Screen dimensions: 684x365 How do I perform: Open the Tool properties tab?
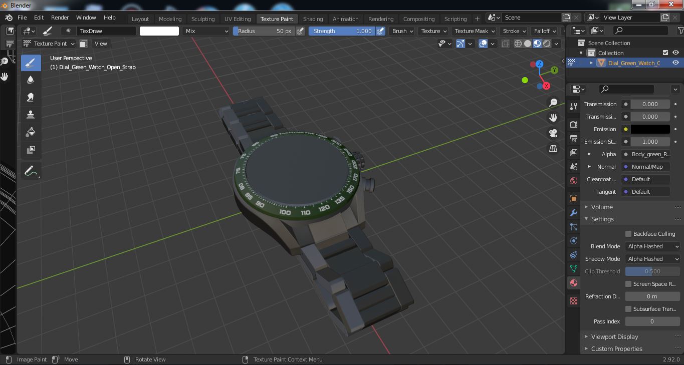(x=574, y=107)
